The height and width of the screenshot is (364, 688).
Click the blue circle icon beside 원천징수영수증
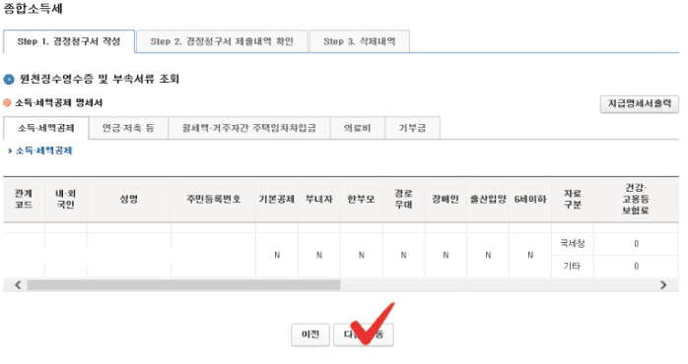tap(9, 80)
